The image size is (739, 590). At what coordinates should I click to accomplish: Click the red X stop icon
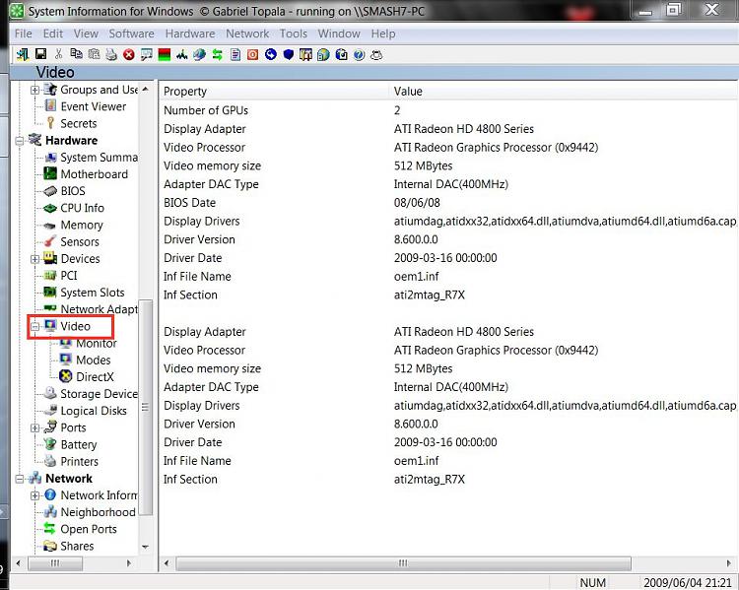(129, 55)
